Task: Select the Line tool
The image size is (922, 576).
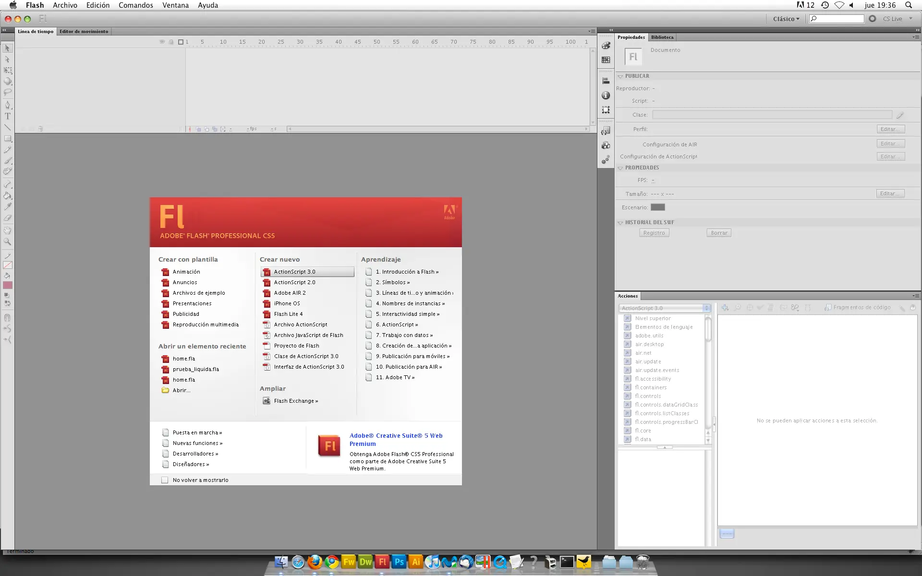Action: click(7, 127)
